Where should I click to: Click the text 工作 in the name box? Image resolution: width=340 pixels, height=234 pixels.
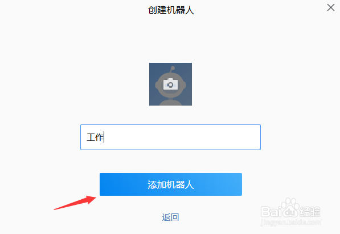95,138
